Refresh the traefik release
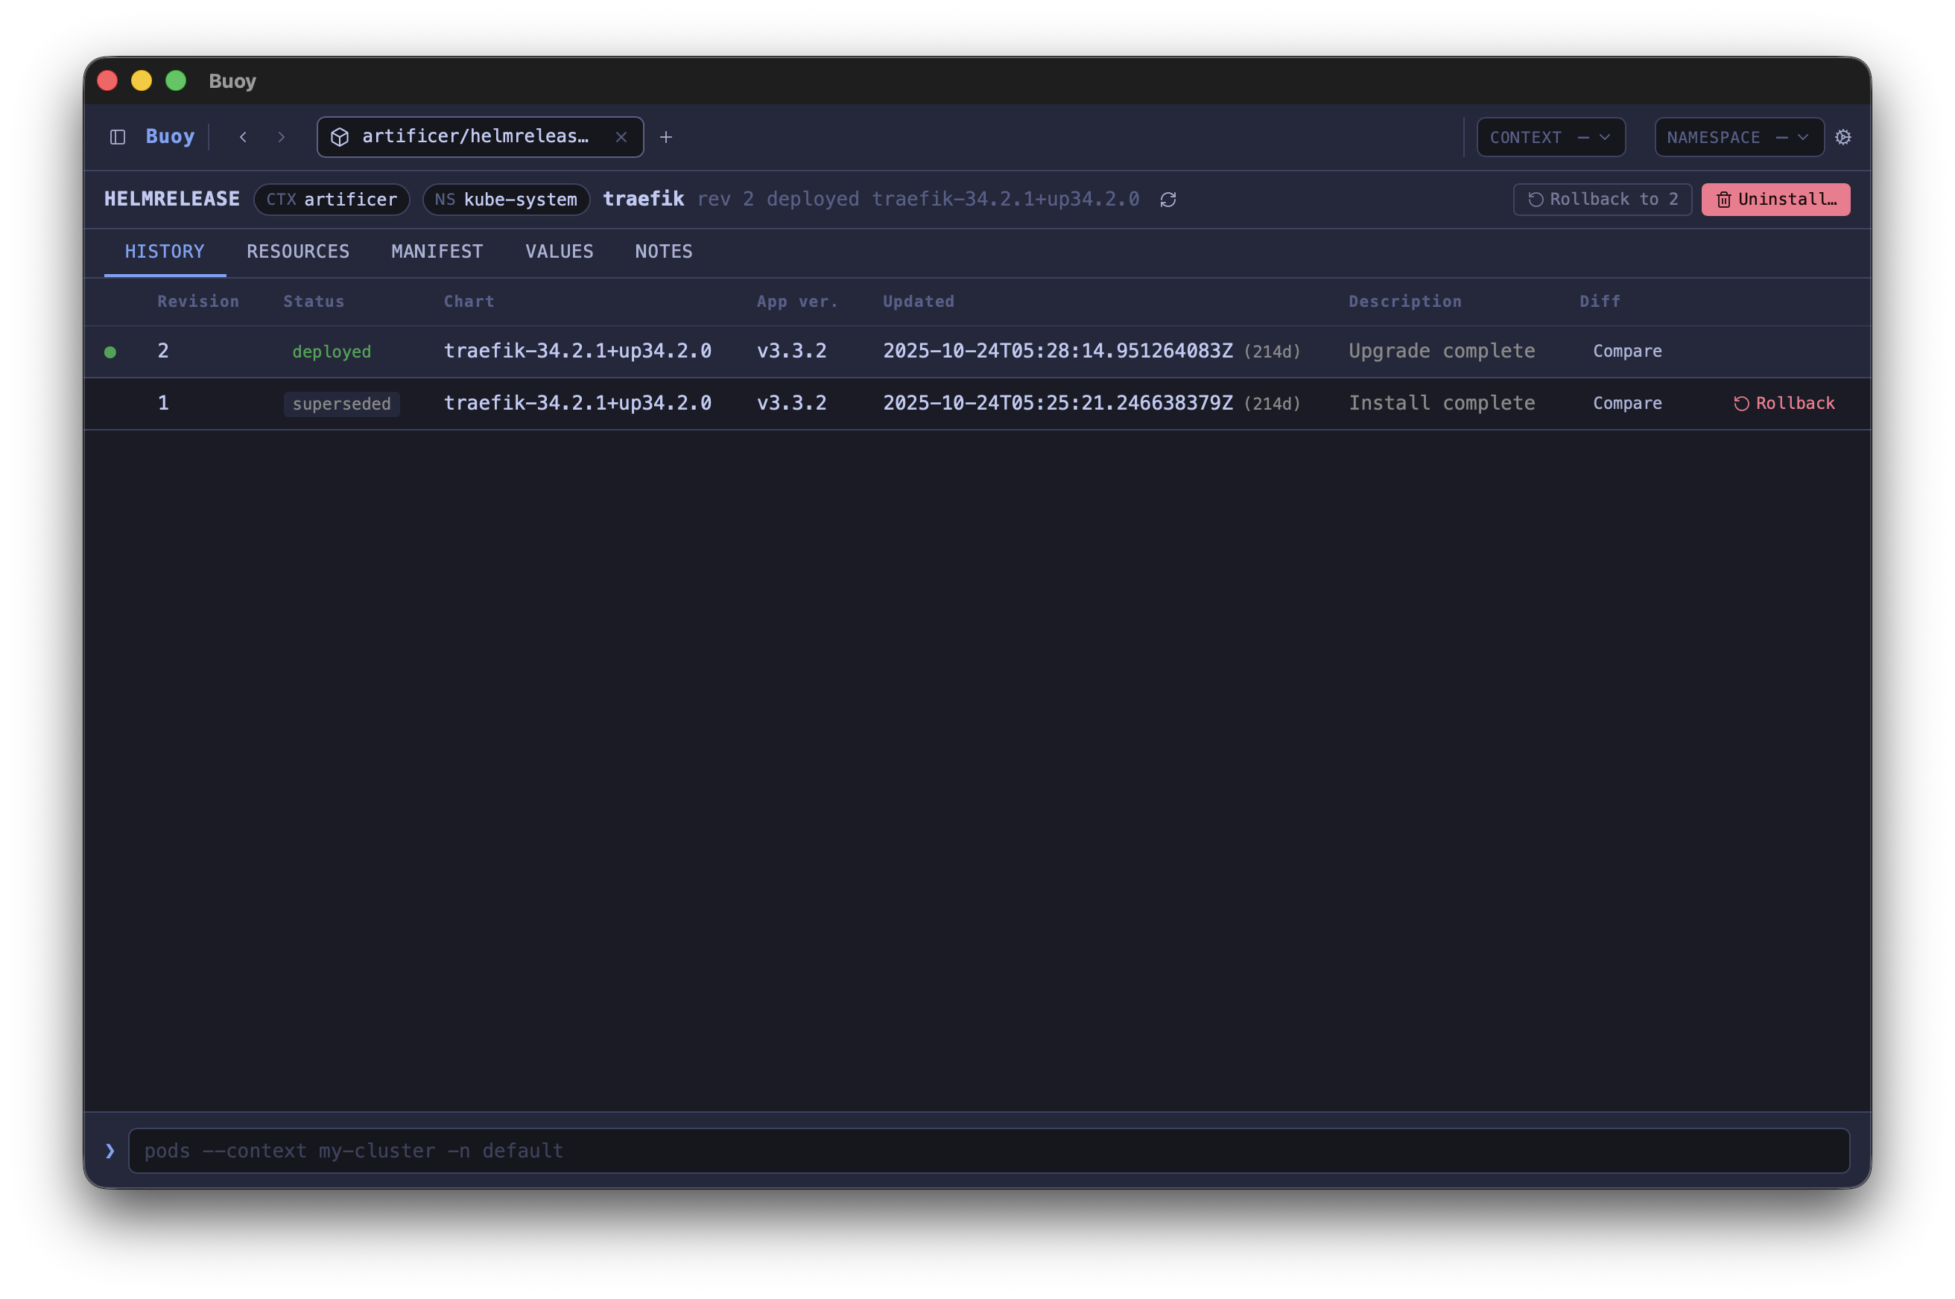 point(1167,200)
